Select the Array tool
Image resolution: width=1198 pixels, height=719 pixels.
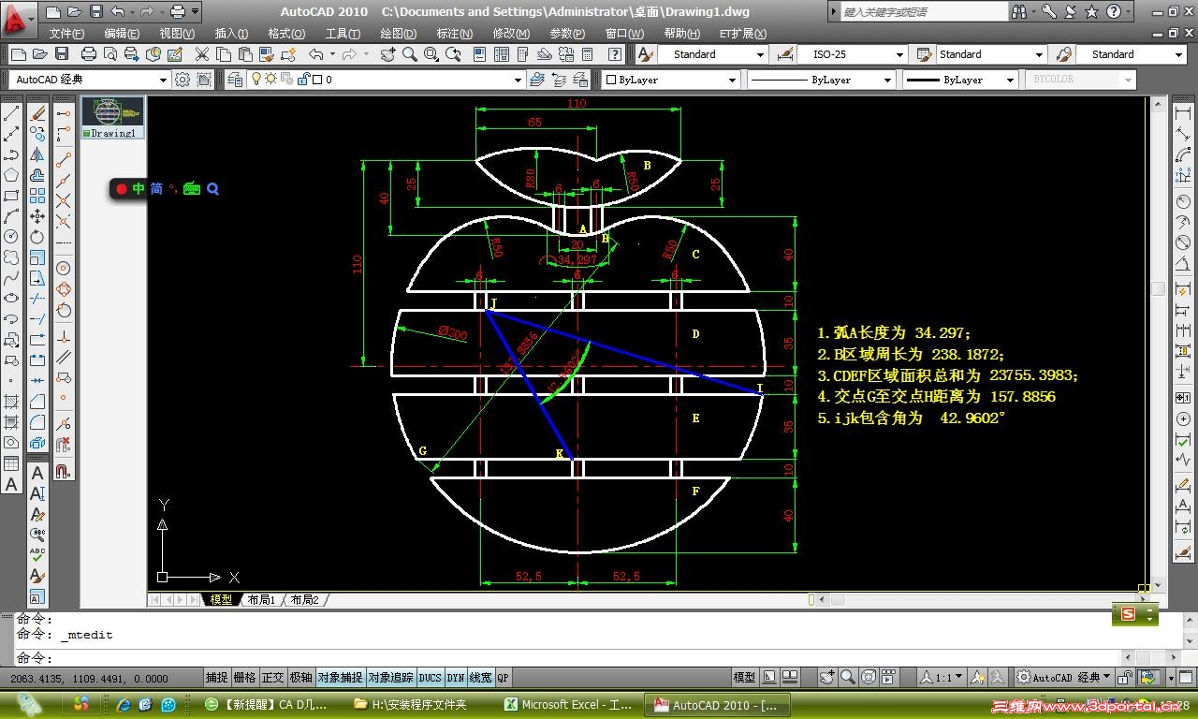(37, 196)
